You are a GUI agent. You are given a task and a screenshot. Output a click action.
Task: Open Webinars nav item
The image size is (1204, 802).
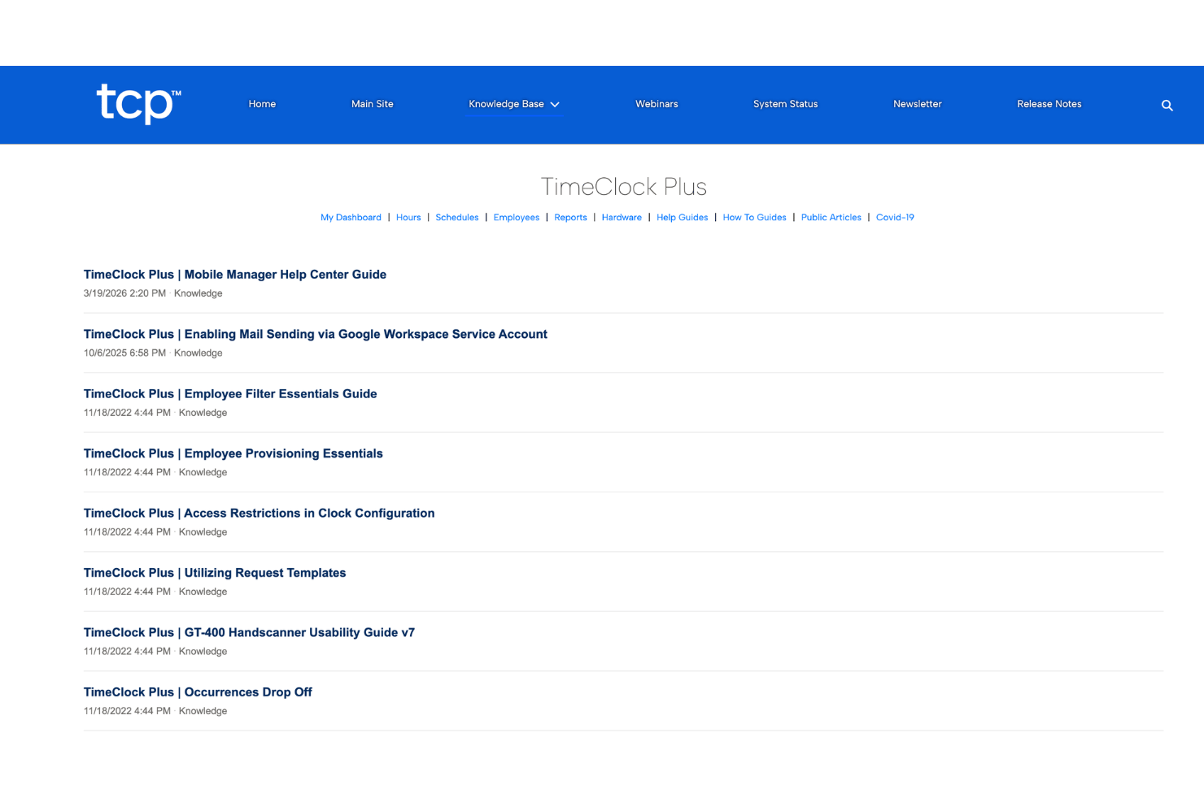click(657, 104)
